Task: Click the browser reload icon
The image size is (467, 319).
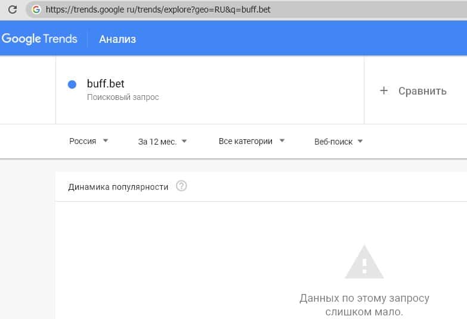Action: (x=12, y=10)
